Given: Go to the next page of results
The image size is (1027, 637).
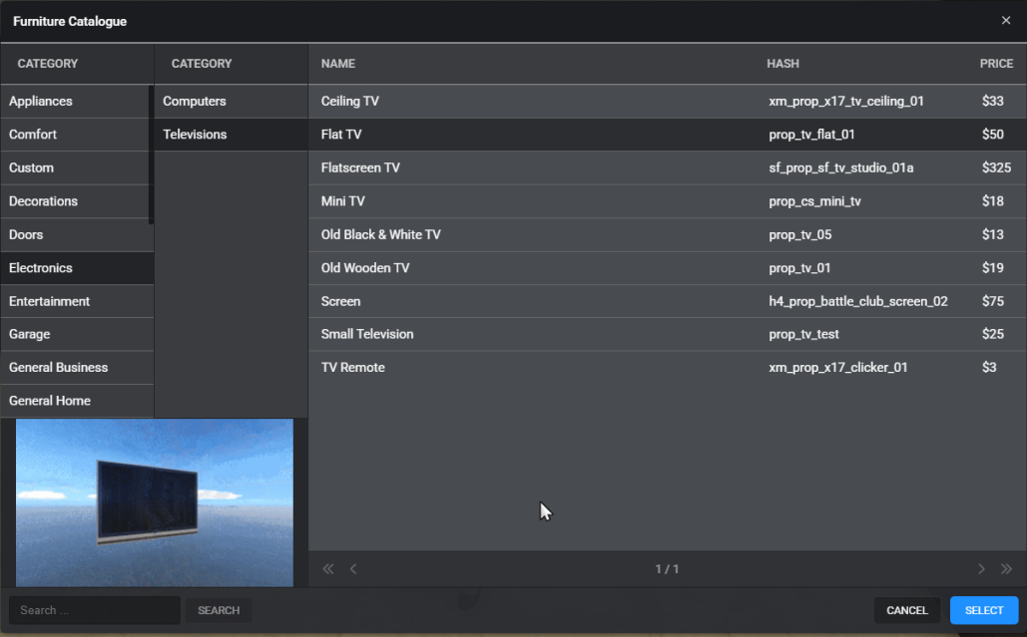Looking at the screenshot, I should tap(981, 569).
